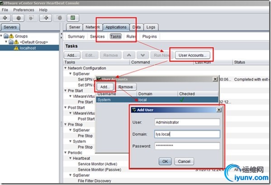Open the Data tab
The image size is (271, 185).
[x=136, y=27]
